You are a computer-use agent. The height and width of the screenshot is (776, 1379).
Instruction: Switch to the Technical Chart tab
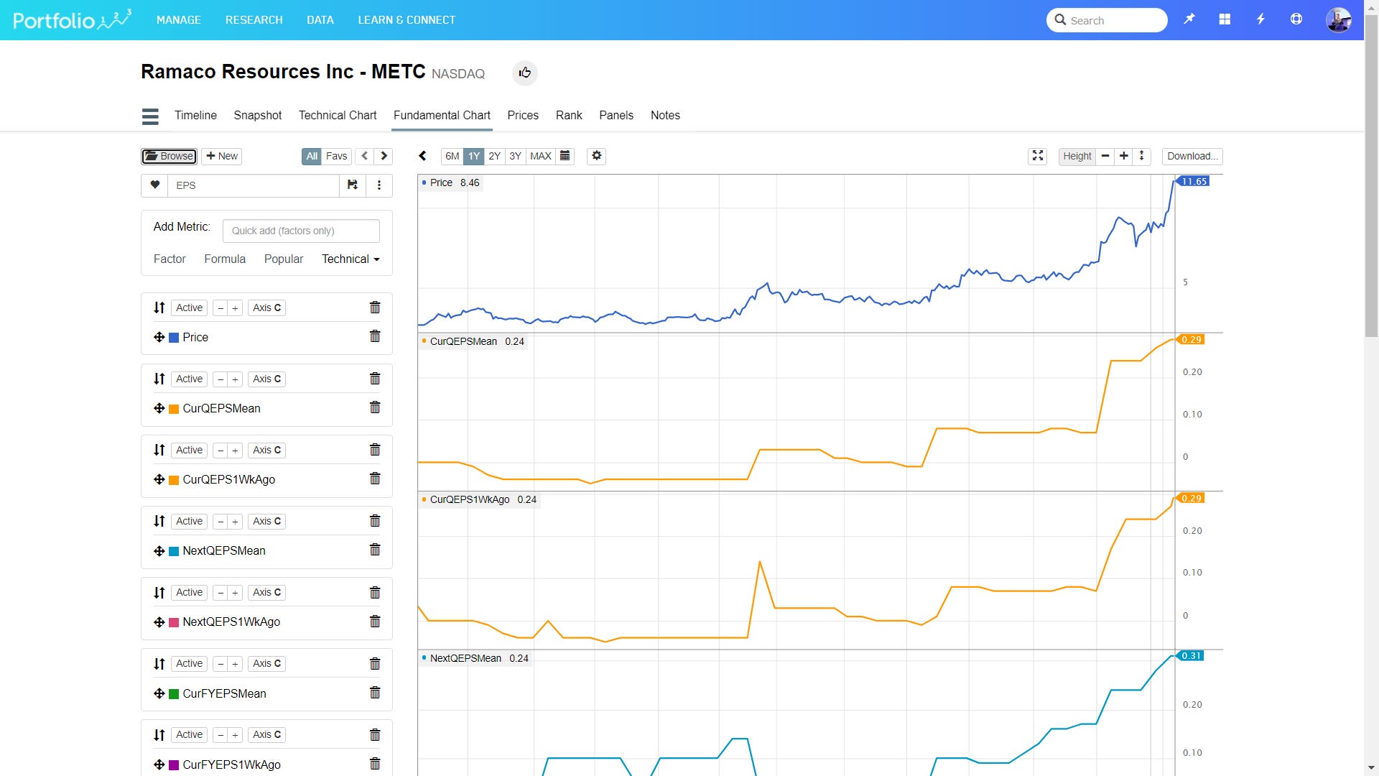coord(338,115)
